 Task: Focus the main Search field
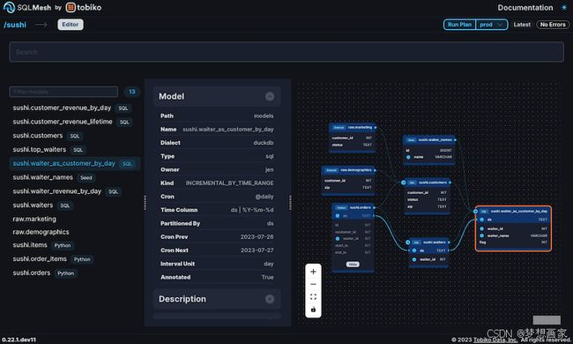pos(286,52)
